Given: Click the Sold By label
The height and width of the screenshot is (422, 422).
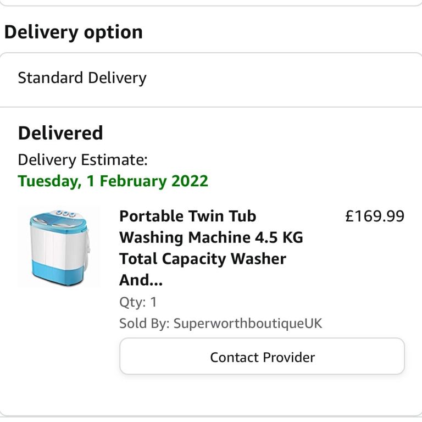Looking at the screenshot, I should 145,323.
